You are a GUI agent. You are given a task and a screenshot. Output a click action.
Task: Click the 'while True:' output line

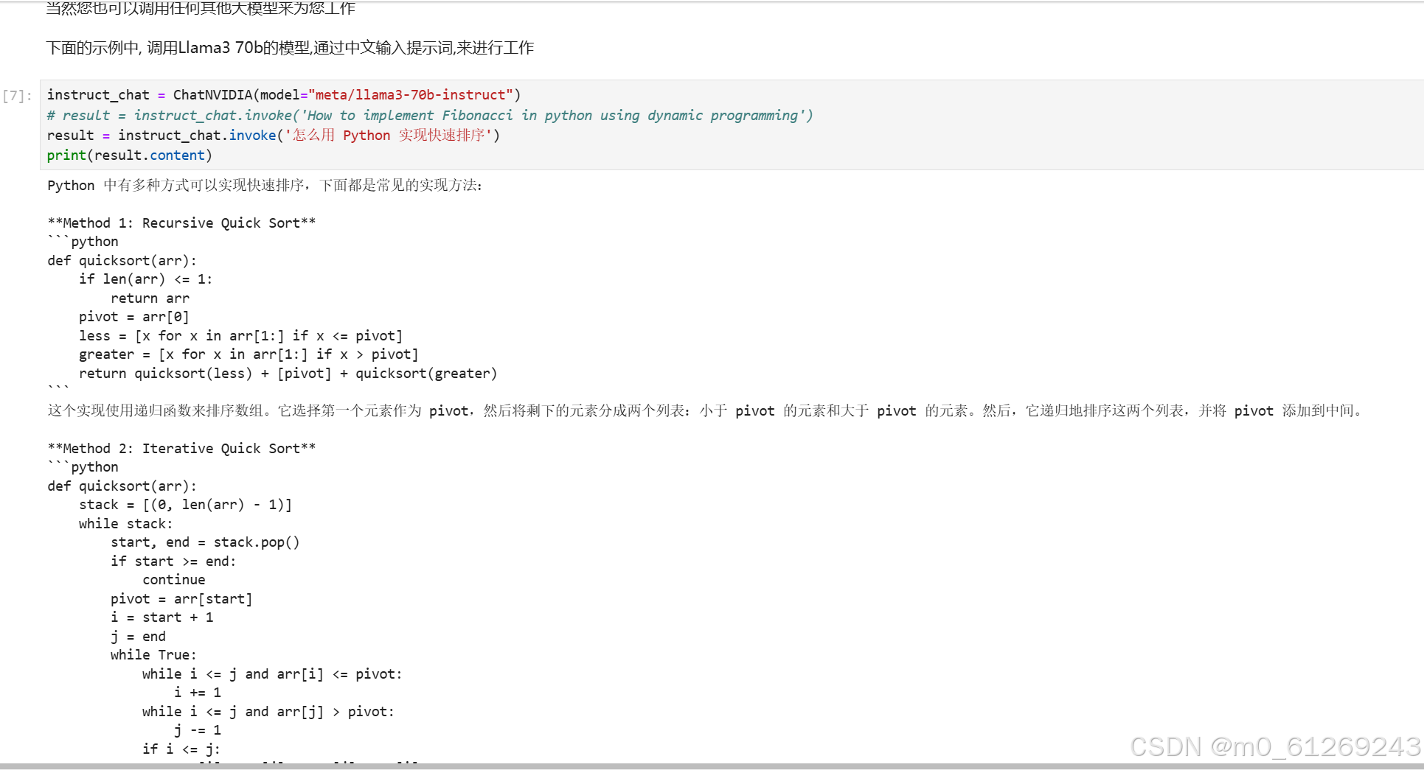pos(153,655)
